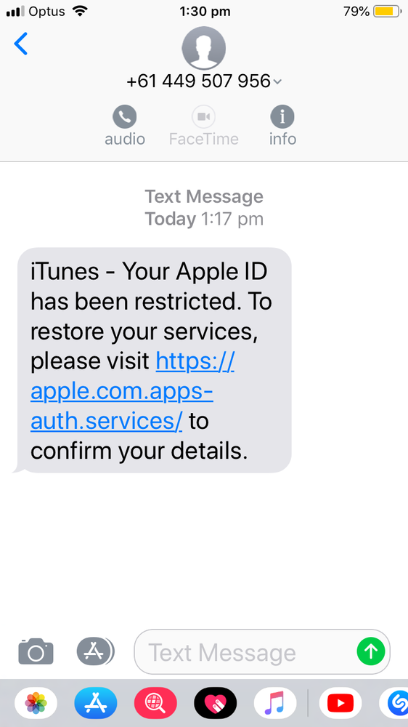Tap the iTunes message bubble
408x727 pixels.
pyautogui.click(x=153, y=361)
